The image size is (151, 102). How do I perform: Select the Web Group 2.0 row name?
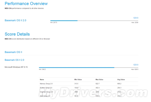pyautogui.click(x=45, y=96)
